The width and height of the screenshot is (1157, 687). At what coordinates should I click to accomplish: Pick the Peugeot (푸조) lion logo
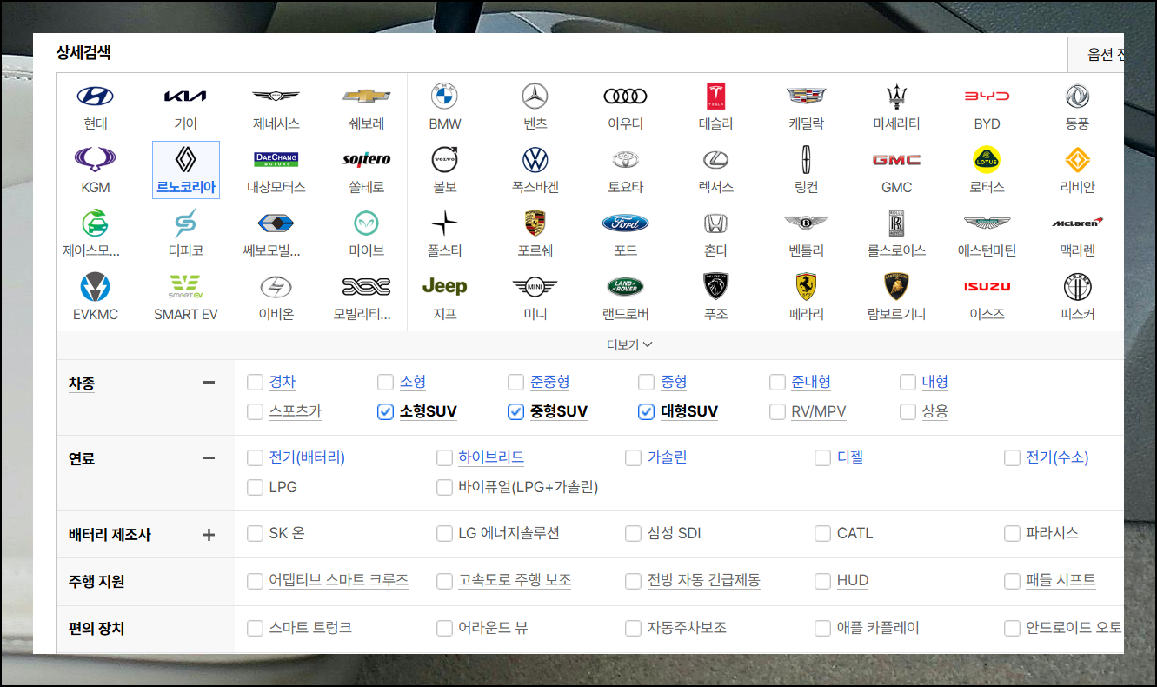point(716,287)
